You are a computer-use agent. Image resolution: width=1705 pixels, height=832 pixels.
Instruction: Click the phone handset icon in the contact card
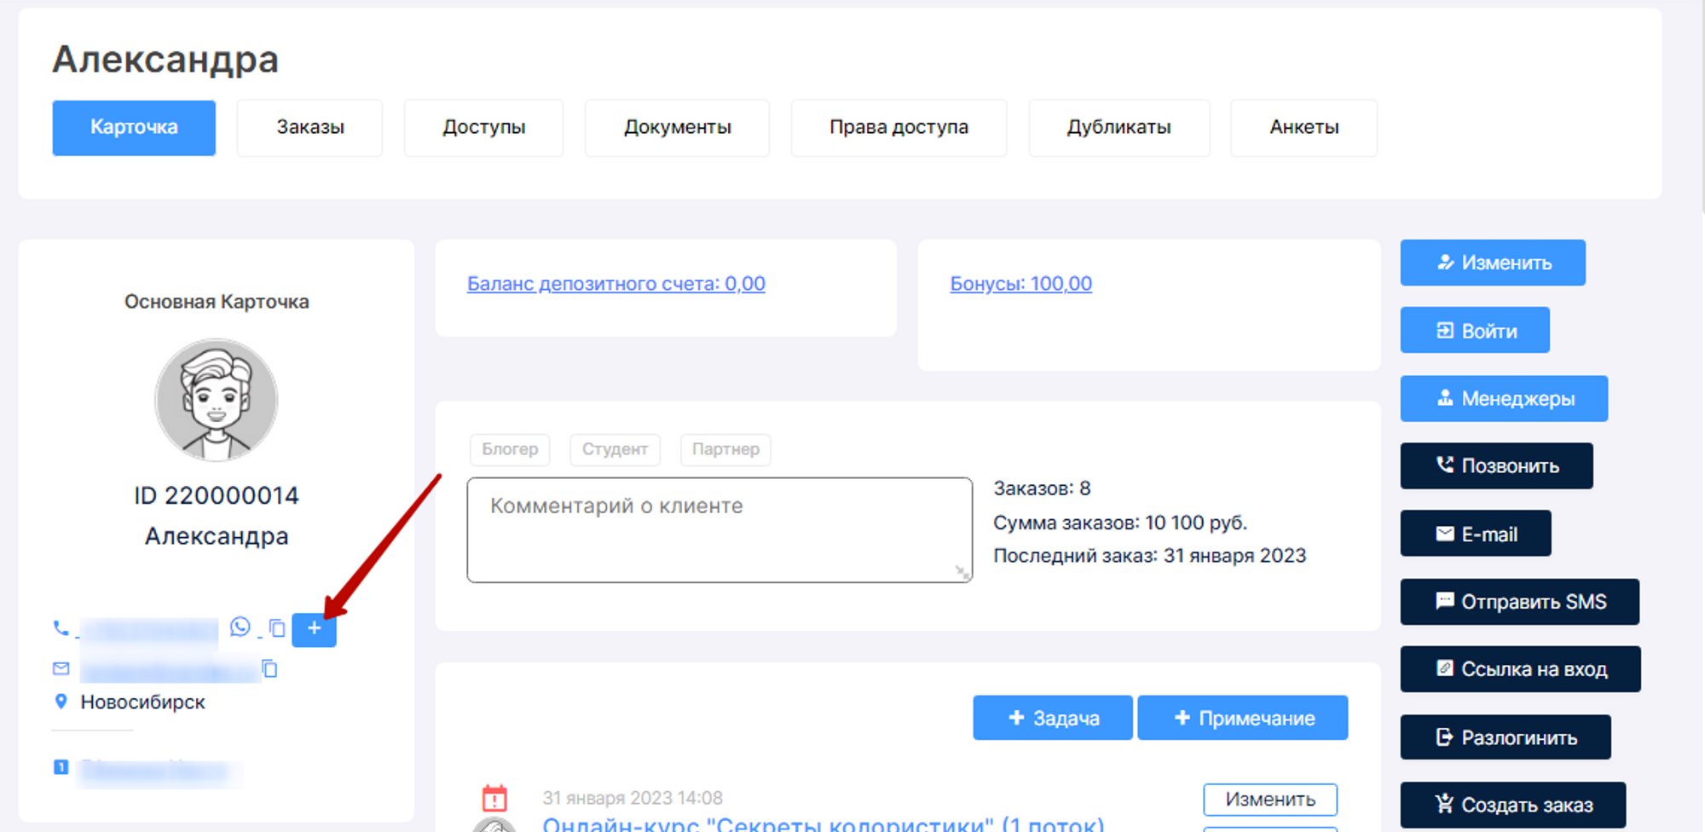coord(61,628)
